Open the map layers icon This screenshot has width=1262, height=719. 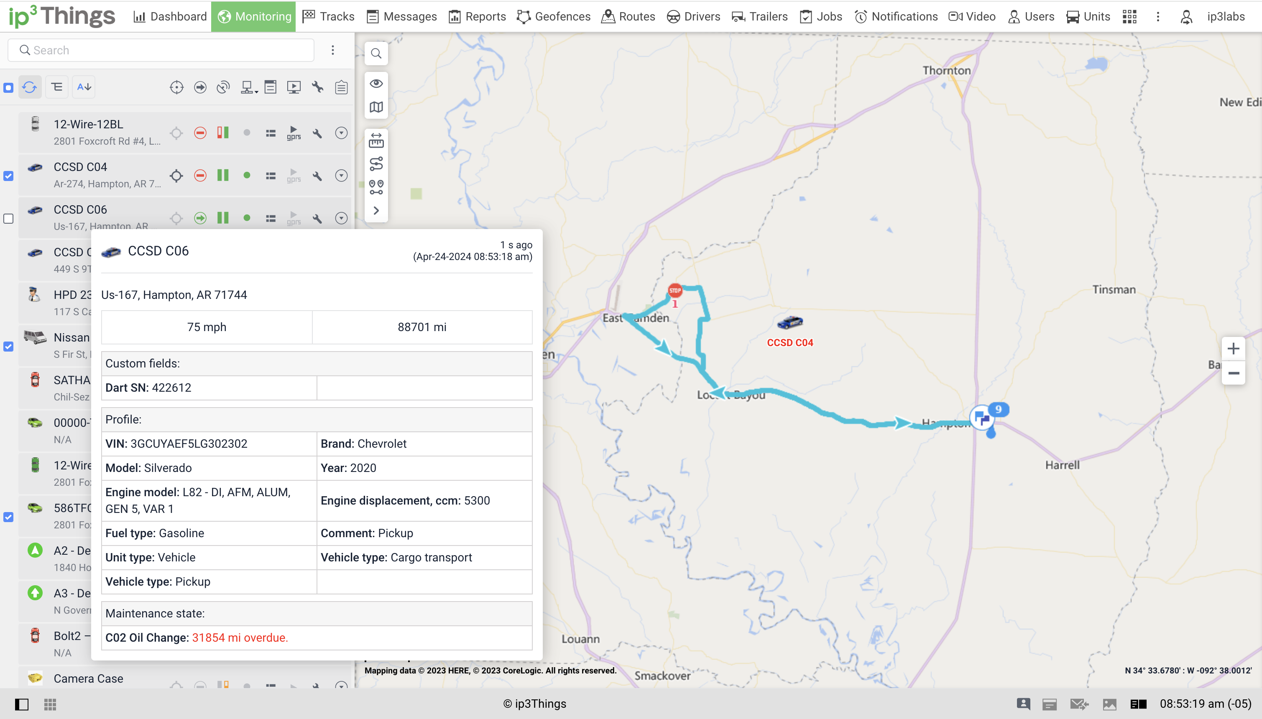[x=376, y=107]
